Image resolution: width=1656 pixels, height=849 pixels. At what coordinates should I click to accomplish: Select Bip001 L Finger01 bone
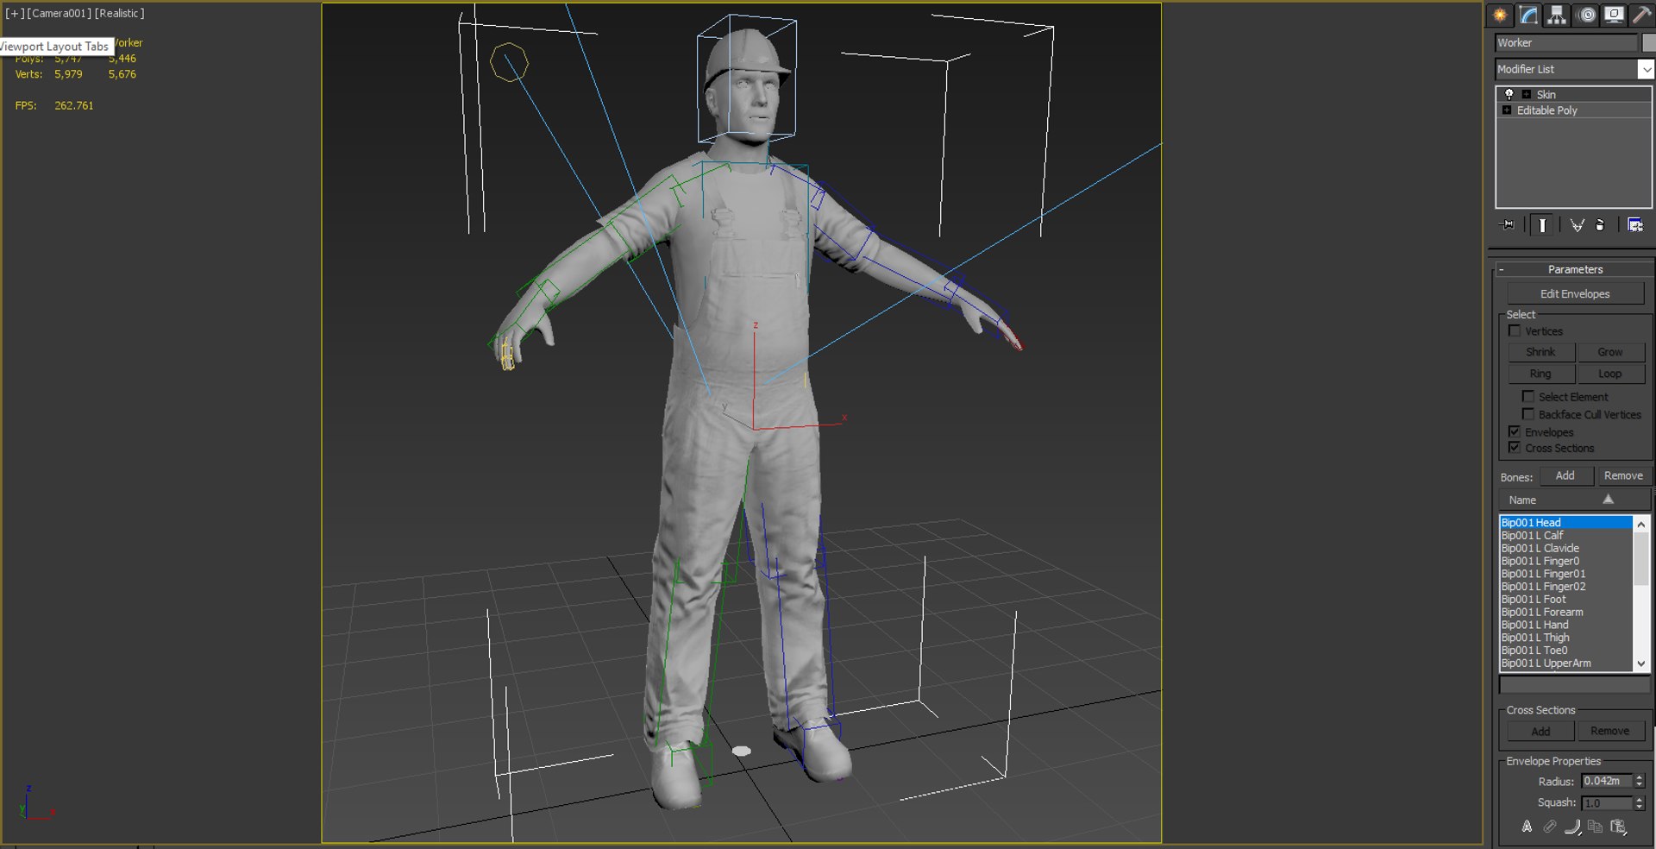click(1565, 574)
